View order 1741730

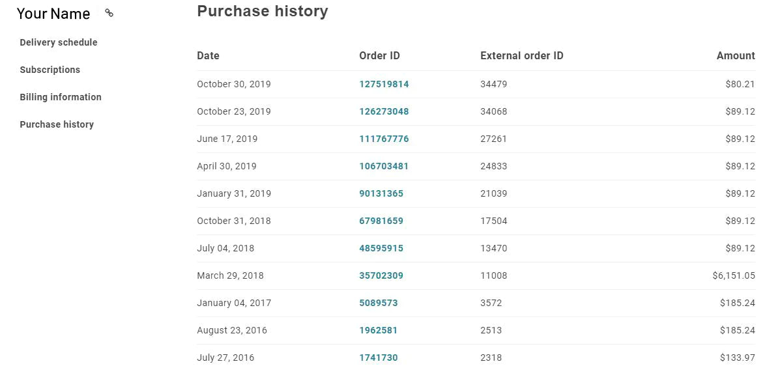click(x=379, y=358)
